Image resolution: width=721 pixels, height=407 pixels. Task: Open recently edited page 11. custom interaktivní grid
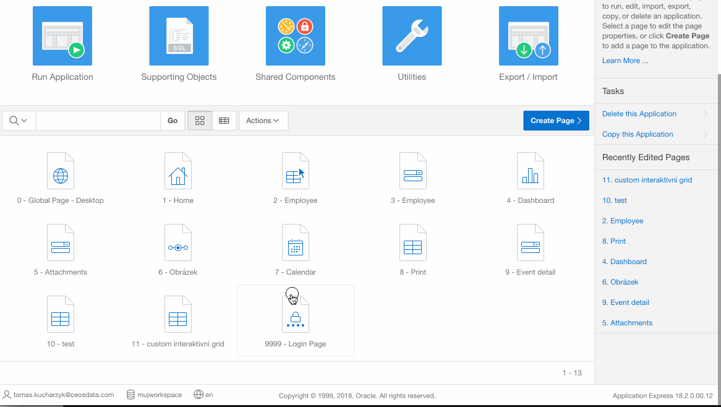point(647,180)
